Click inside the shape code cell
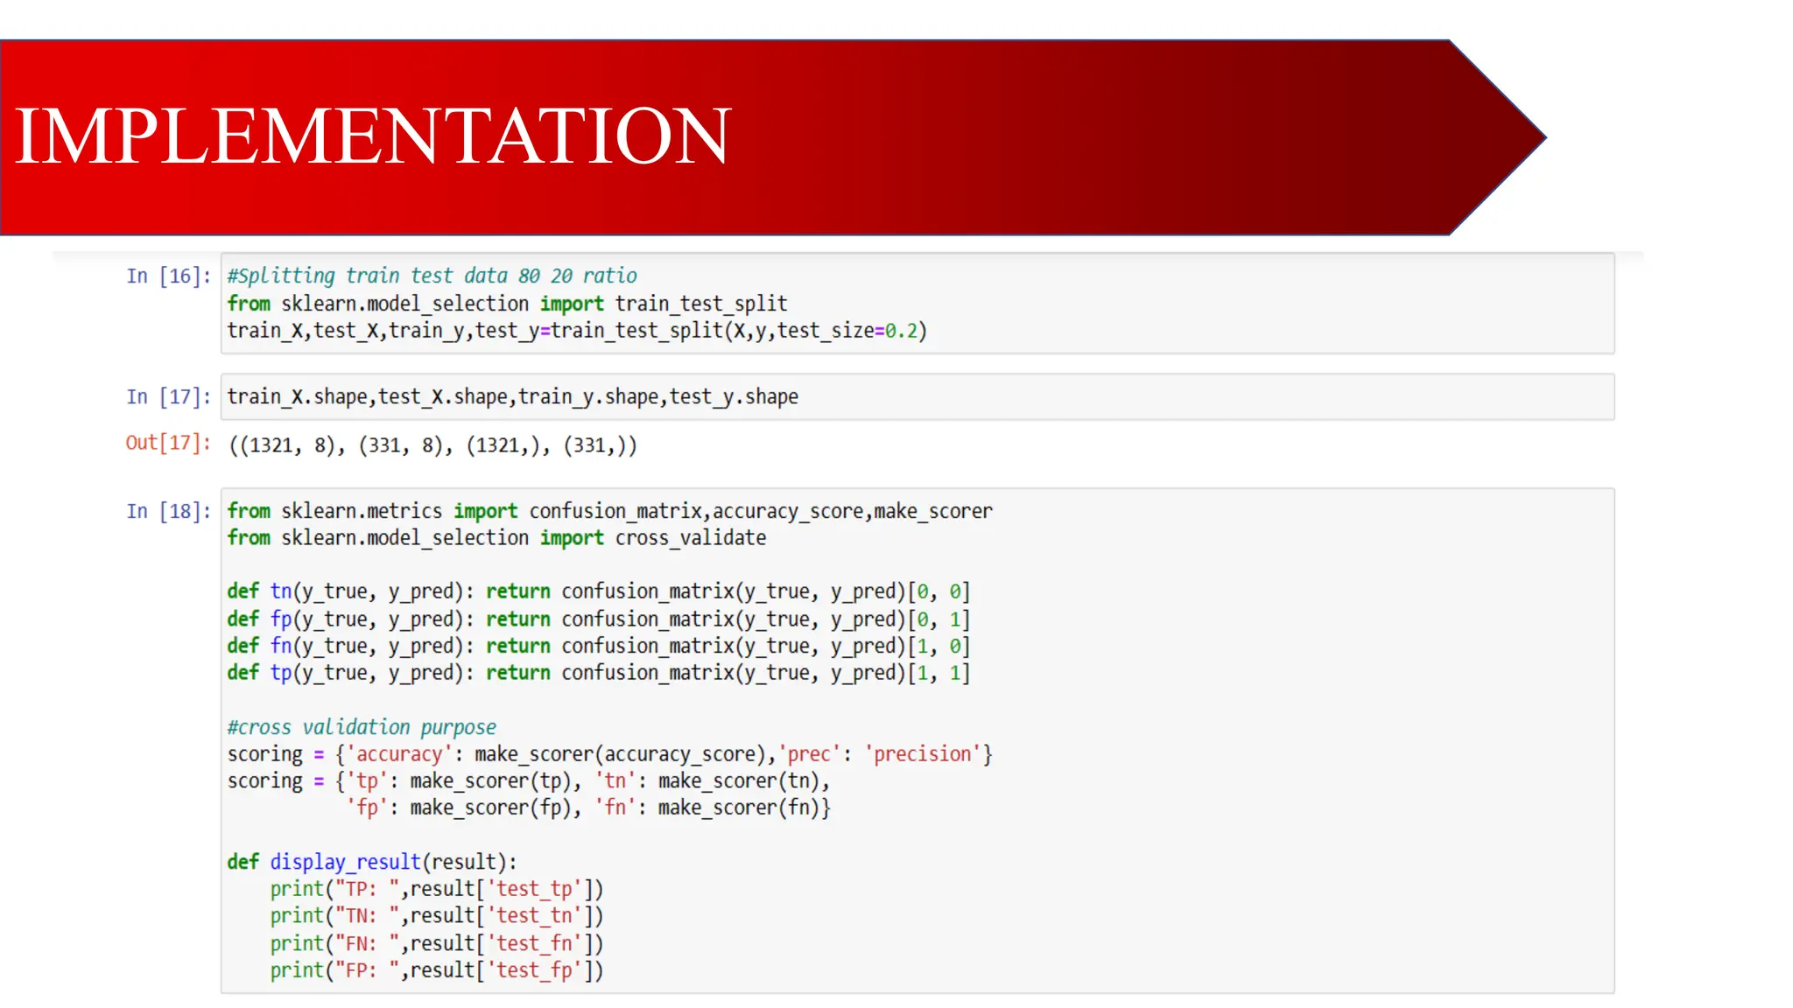The image size is (1793, 1008). tap(512, 397)
